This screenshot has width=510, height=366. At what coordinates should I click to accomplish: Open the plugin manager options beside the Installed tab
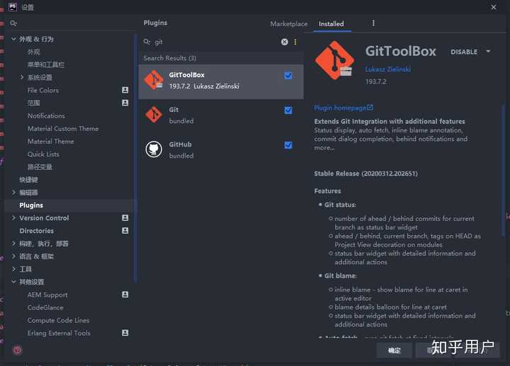[373, 23]
